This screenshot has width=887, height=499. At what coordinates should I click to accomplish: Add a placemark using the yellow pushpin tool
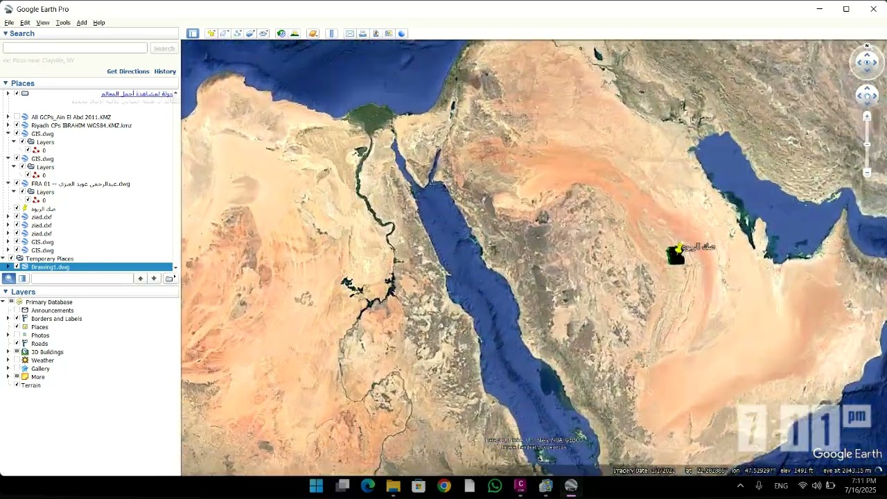click(x=211, y=33)
